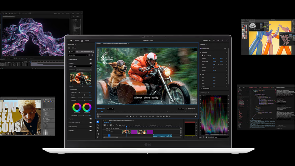
Task: Click the reset effect icon beside fx
Action: (x=92, y=55)
